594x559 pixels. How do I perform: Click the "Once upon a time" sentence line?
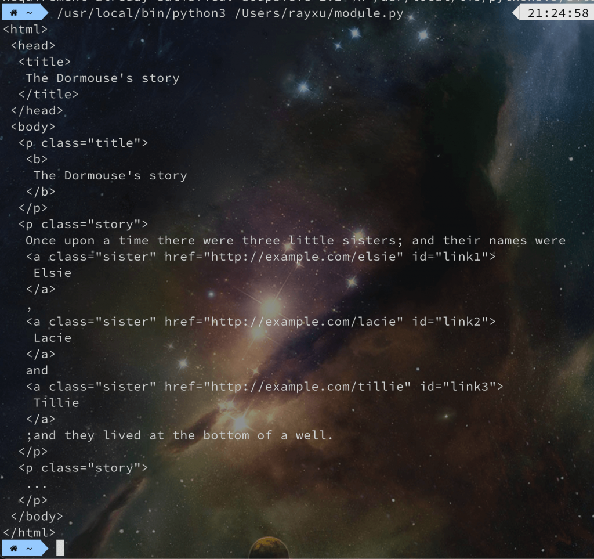point(295,241)
